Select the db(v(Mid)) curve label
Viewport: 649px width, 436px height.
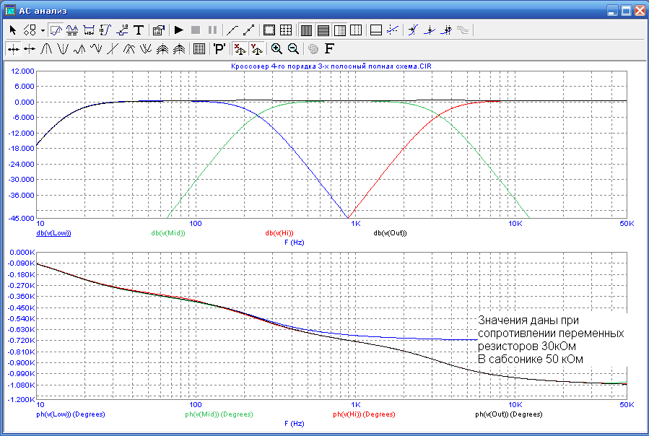[x=168, y=233]
